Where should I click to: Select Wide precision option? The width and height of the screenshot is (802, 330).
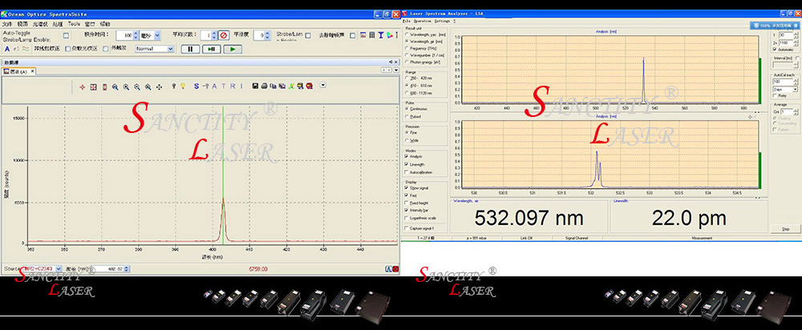click(x=411, y=140)
